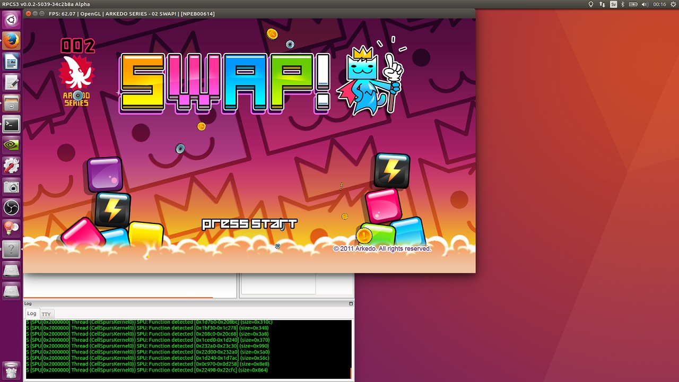Click the "press start" prompt in game
This screenshot has width=679, height=382.
tap(249, 224)
